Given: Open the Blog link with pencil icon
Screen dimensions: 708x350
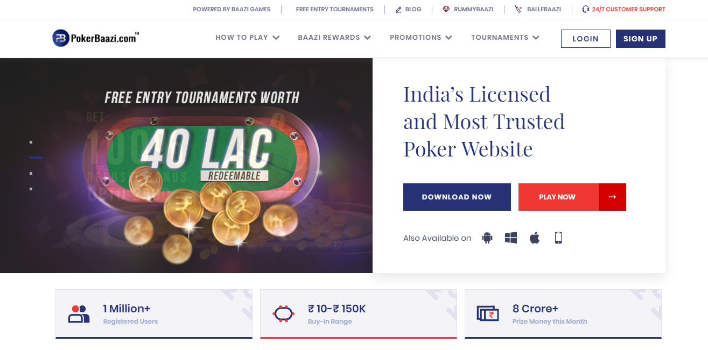Looking at the screenshot, I should [x=408, y=9].
